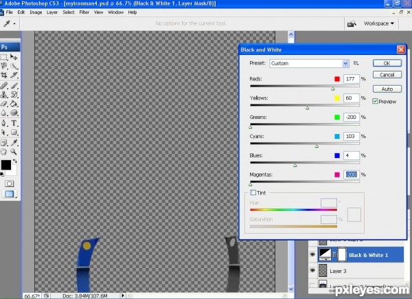The image size is (412, 299).
Task: Open Black and White preset options menu
Action: tap(356, 63)
